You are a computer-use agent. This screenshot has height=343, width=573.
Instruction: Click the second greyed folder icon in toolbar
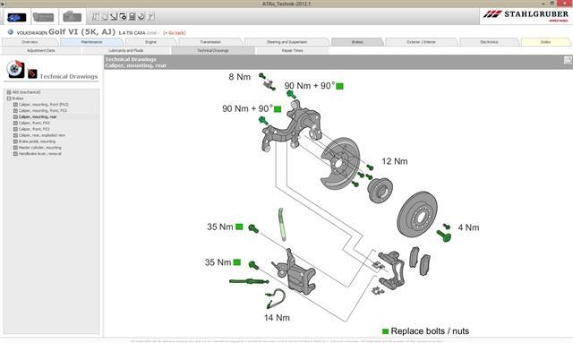click(x=72, y=17)
